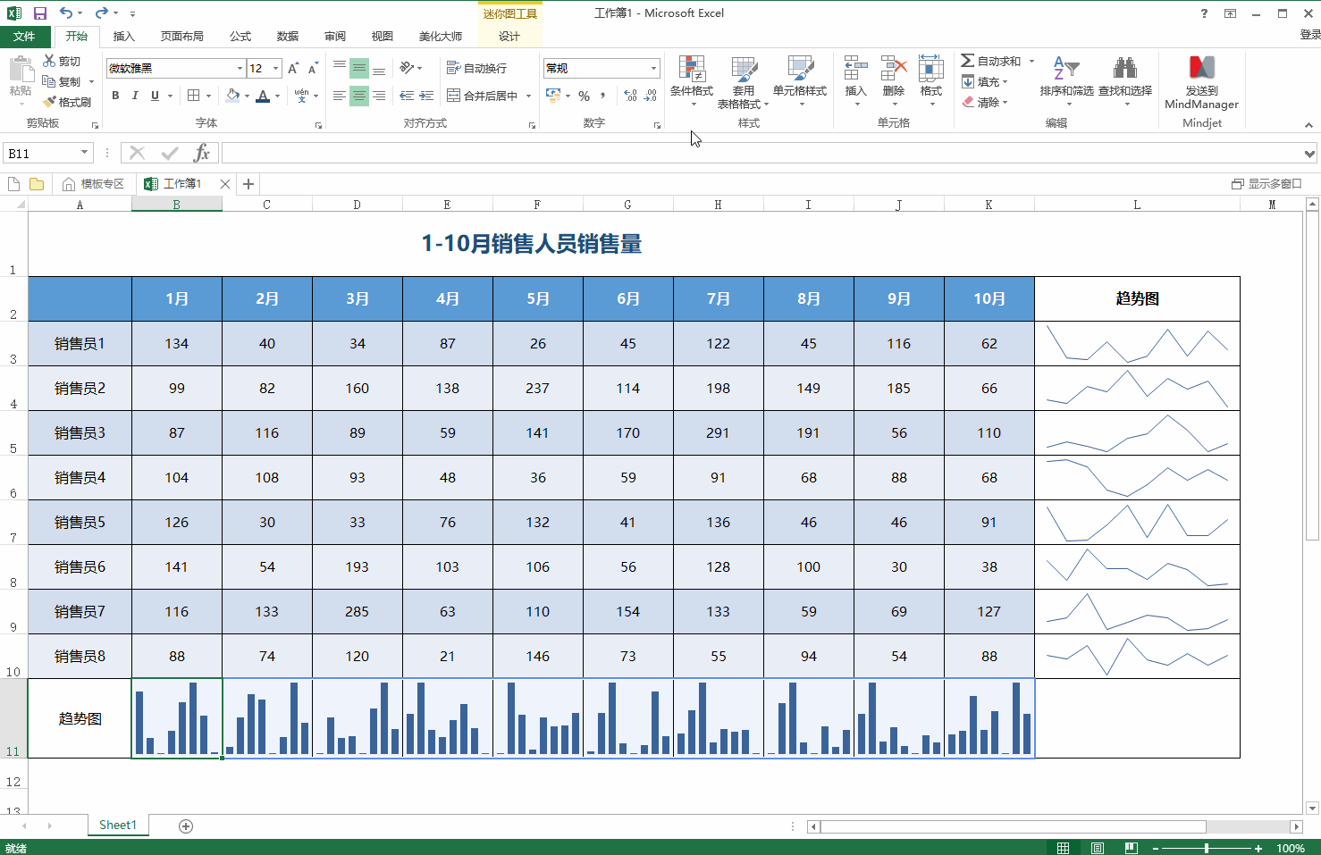Open the Name Box B11 dropdown
Image resolution: width=1321 pixels, height=855 pixels.
[85, 153]
